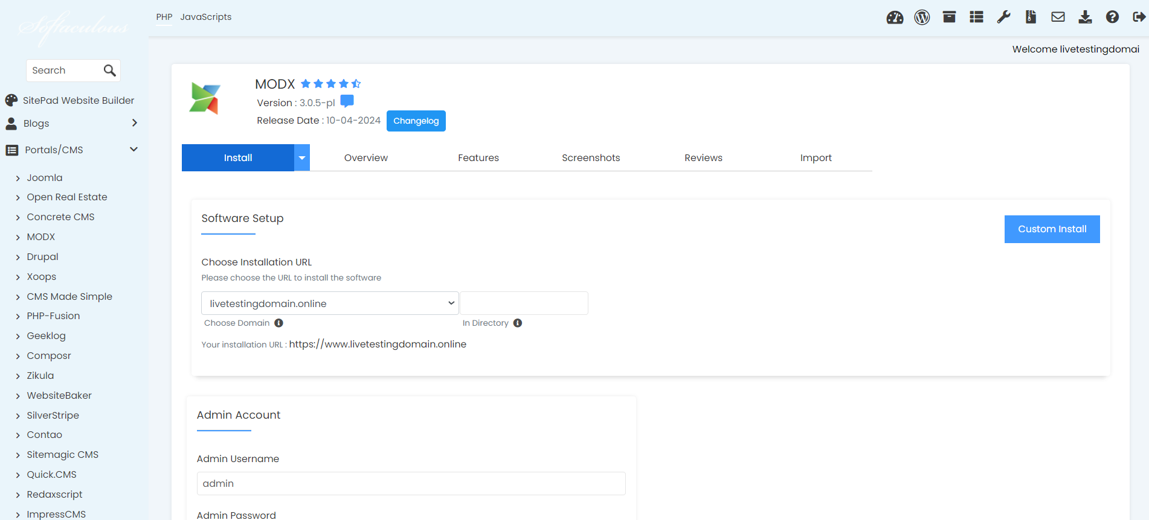The width and height of the screenshot is (1149, 520).
Task: Select Geeklog in the sidebar
Action: coord(46,336)
